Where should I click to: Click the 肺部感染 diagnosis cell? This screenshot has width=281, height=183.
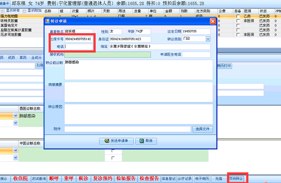coord(31,116)
